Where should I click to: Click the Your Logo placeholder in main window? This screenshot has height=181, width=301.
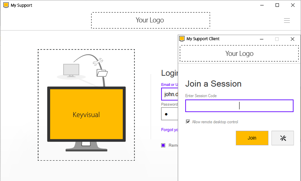click(x=150, y=20)
